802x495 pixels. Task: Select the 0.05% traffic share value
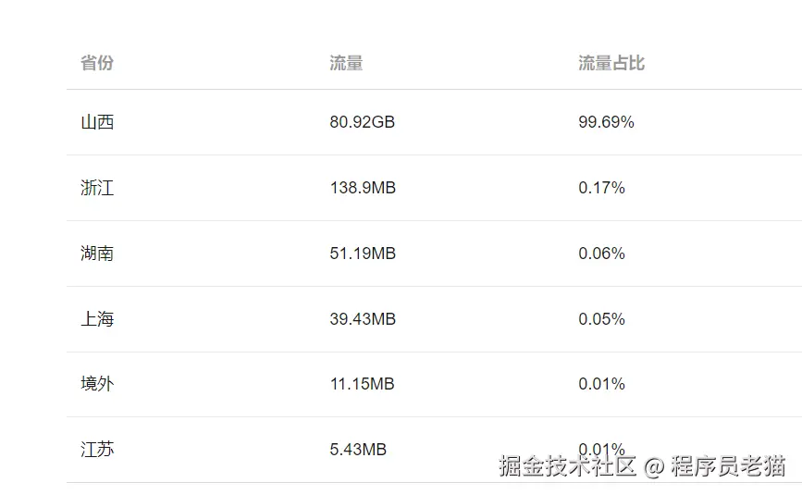[x=601, y=319]
